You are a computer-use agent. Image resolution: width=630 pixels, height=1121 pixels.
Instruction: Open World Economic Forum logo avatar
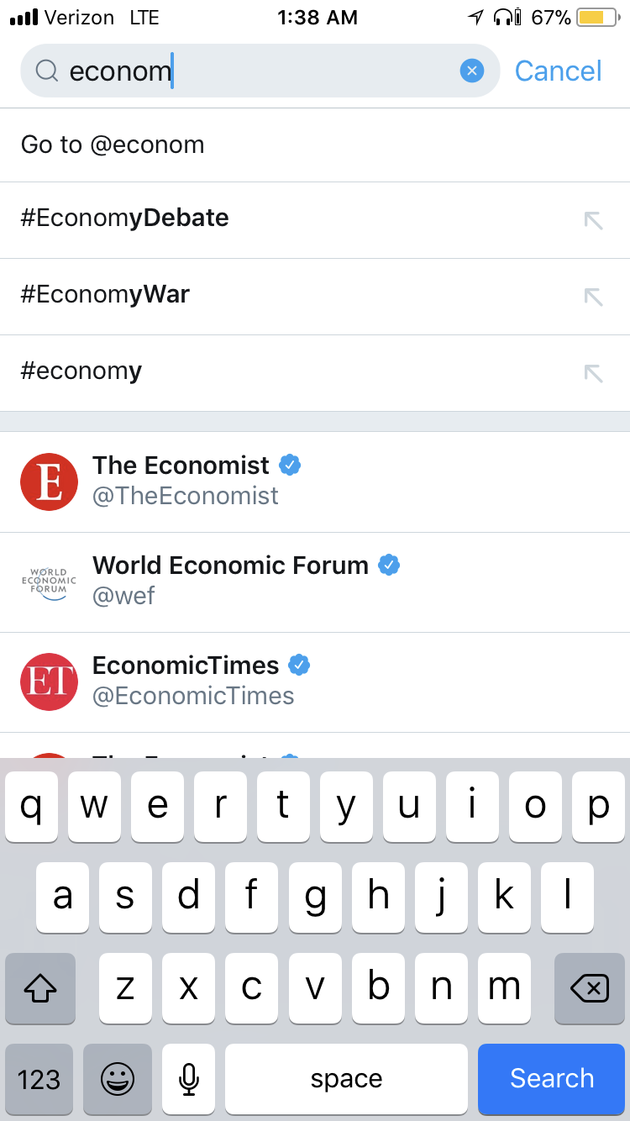(49, 582)
